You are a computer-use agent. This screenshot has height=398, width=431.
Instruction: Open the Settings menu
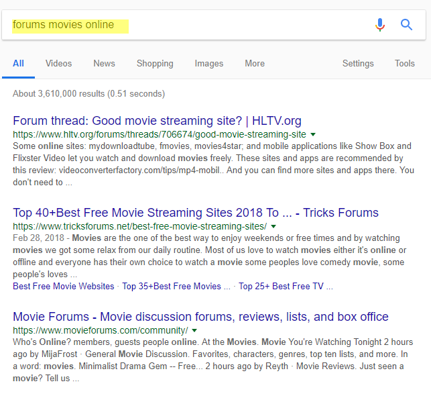(x=358, y=64)
